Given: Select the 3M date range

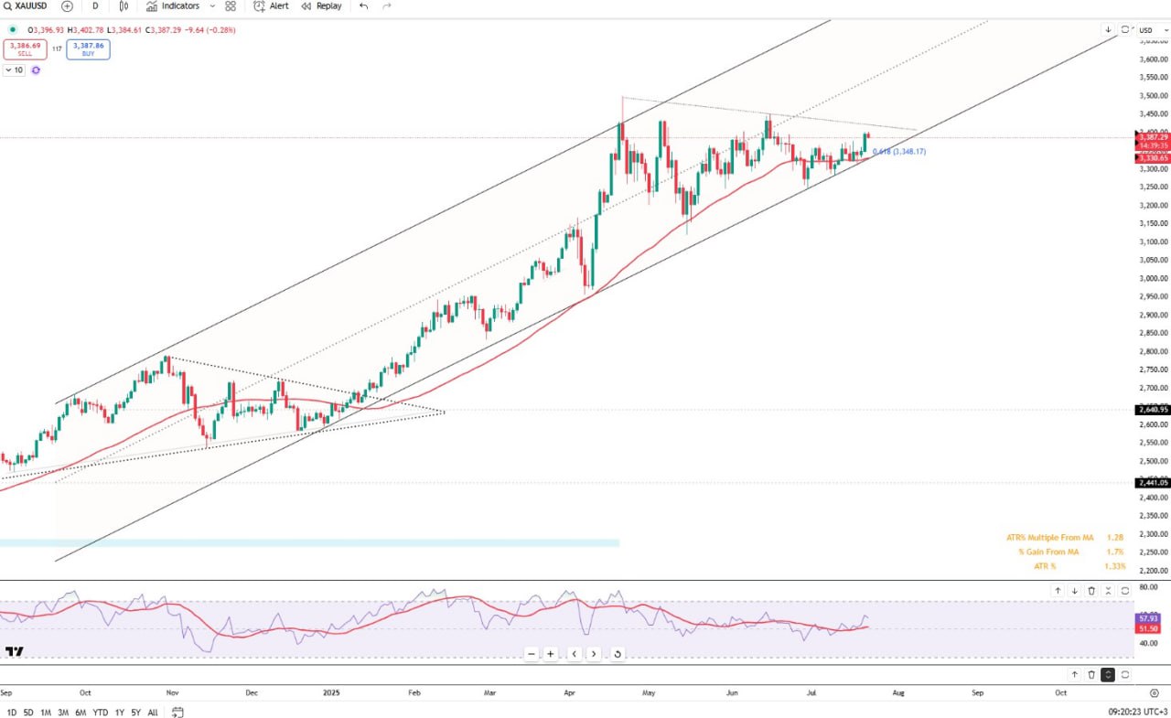Looking at the screenshot, I should tap(63, 713).
